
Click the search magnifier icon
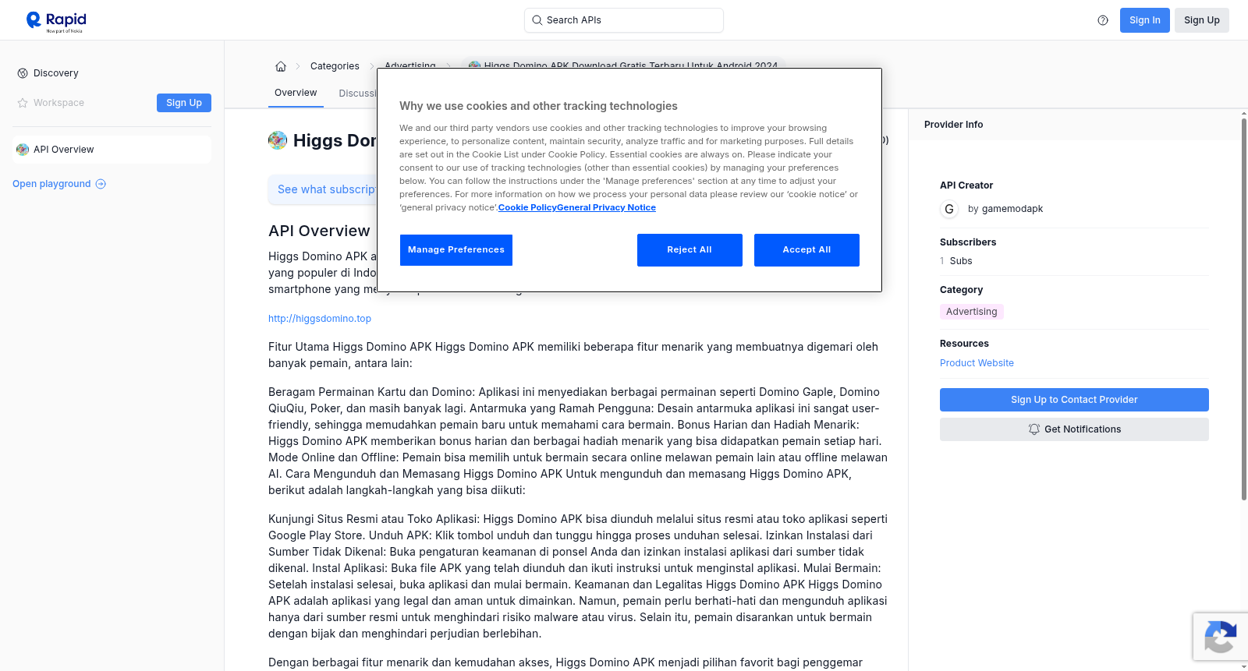pos(537,20)
